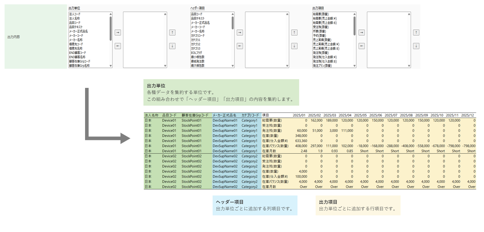Move selected ヘッダー項目 entry down

click(x=294, y=46)
